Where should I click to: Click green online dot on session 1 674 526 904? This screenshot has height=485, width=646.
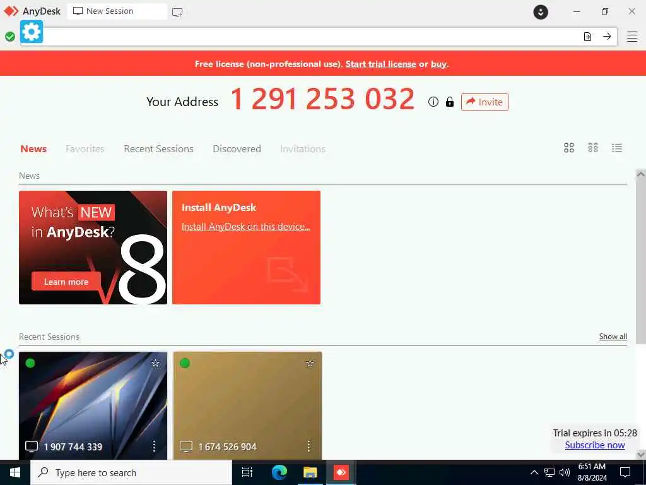click(x=185, y=363)
